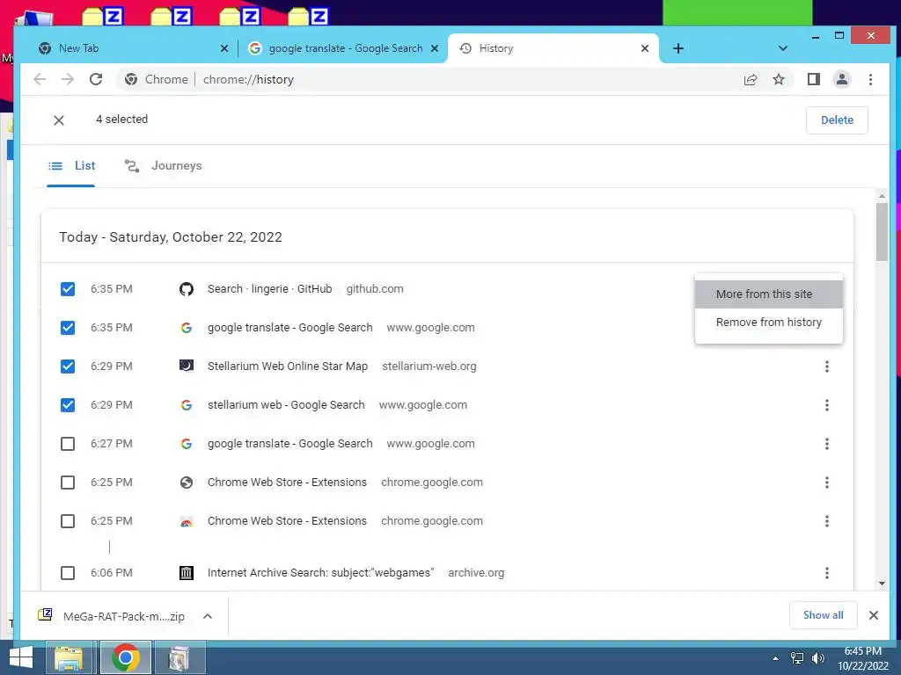The width and height of the screenshot is (901, 675).
Task: Click the Chrome taskbar icon
Action: tap(126, 657)
